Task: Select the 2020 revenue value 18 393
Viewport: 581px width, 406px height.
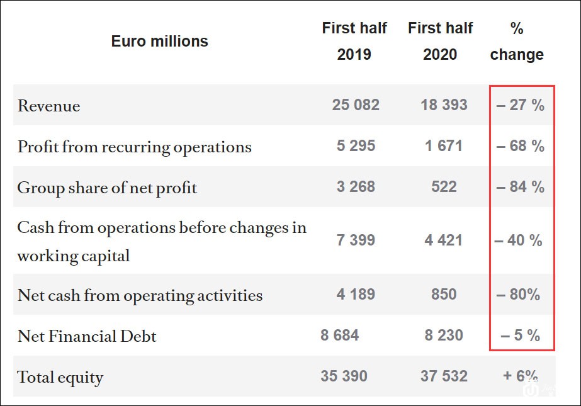Action: [x=444, y=105]
